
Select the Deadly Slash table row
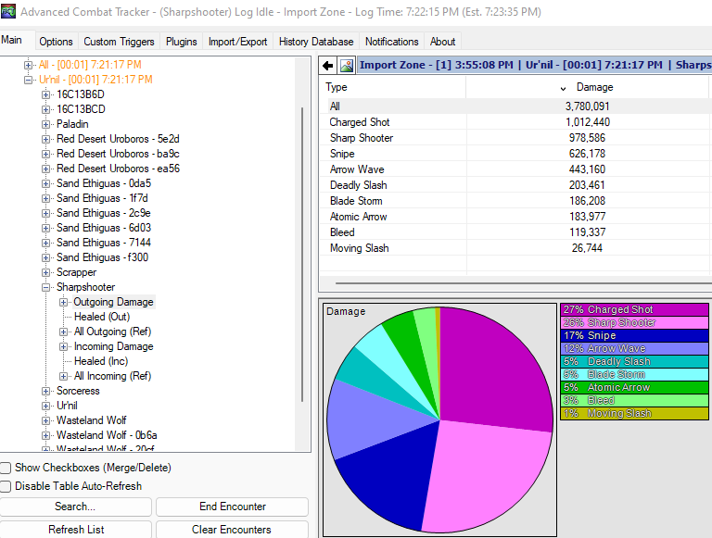tap(515, 185)
